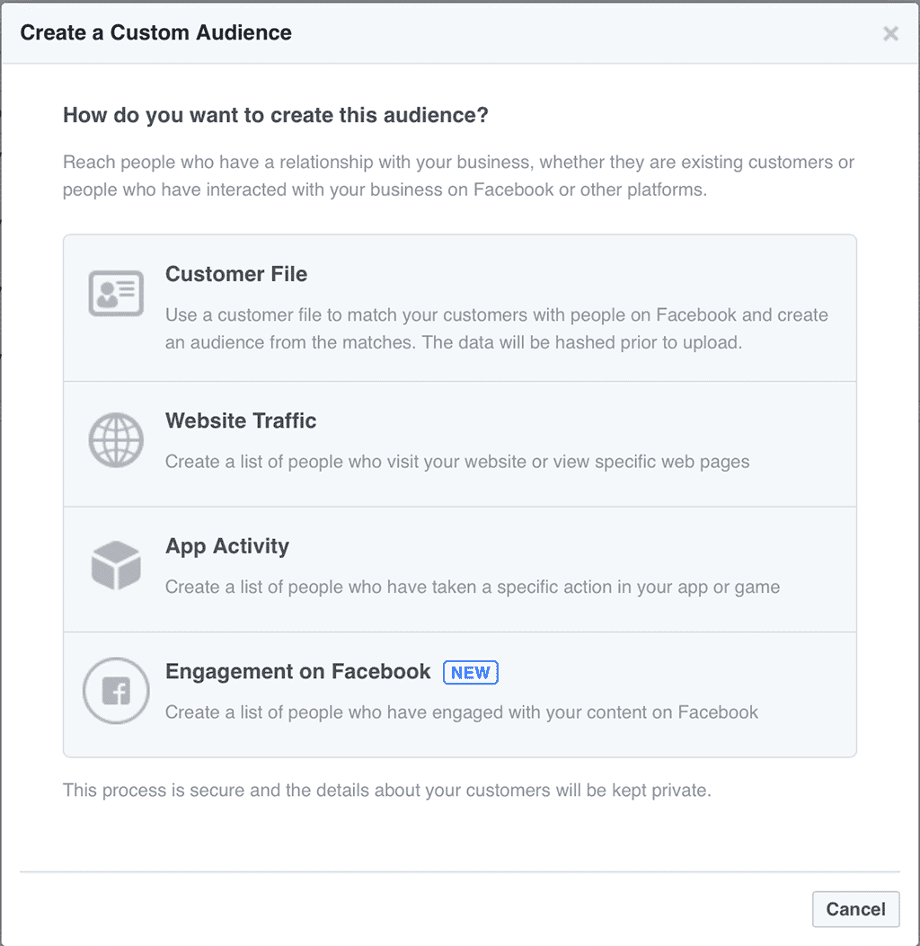The height and width of the screenshot is (946, 920).
Task: Choose the Website Traffic audience option
Action: (460, 442)
